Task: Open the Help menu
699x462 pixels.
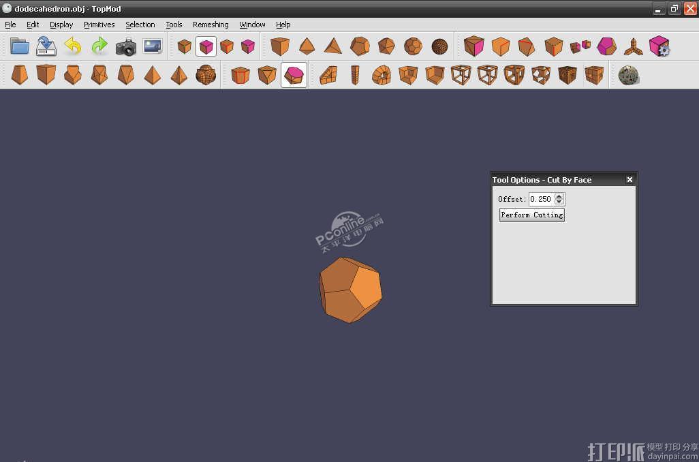Action: (x=283, y=25)
